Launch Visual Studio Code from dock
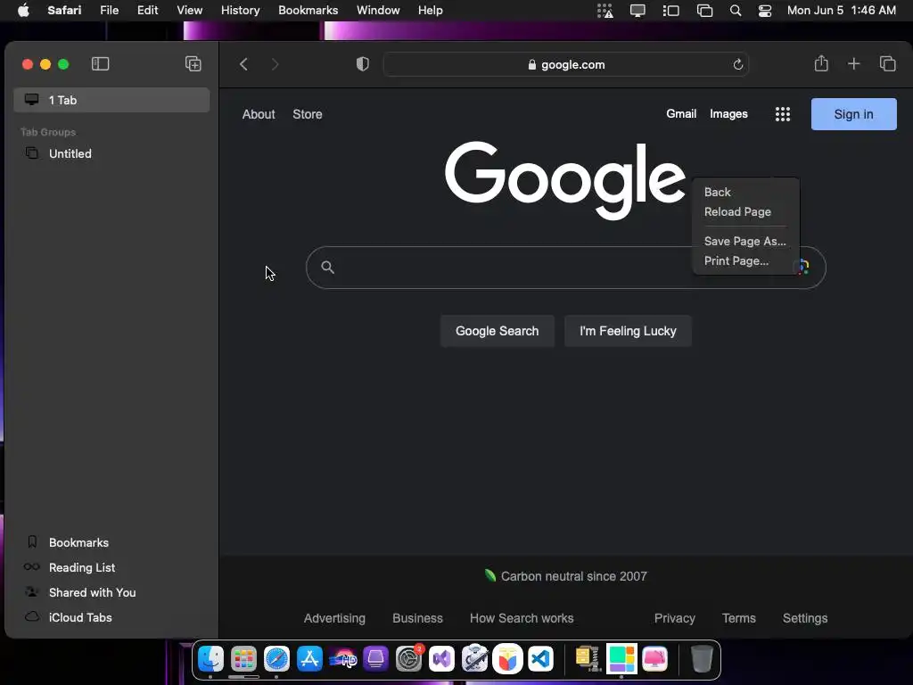Viewport: 913px width, 685px height. [x=541, y=659]
